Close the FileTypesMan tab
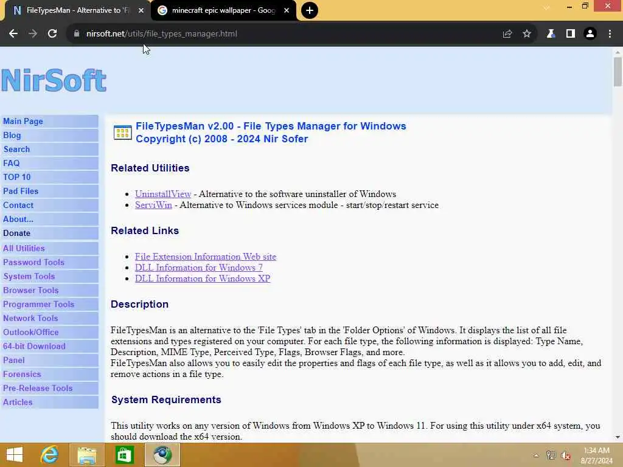 click(141, 10)
